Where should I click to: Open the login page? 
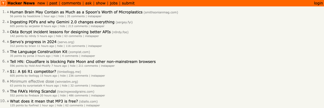coord(318,3)
